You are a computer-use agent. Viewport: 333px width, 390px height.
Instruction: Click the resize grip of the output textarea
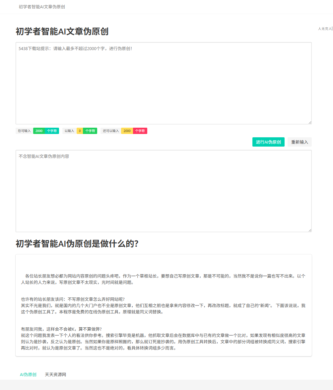coord(310,230)
